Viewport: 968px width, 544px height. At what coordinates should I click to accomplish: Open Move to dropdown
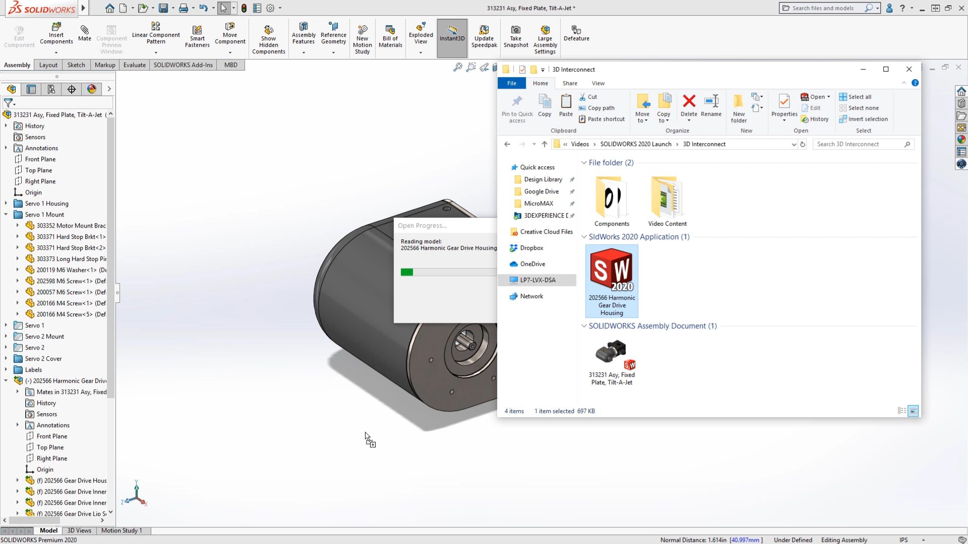pyautogui.click(x=642, y=108)
